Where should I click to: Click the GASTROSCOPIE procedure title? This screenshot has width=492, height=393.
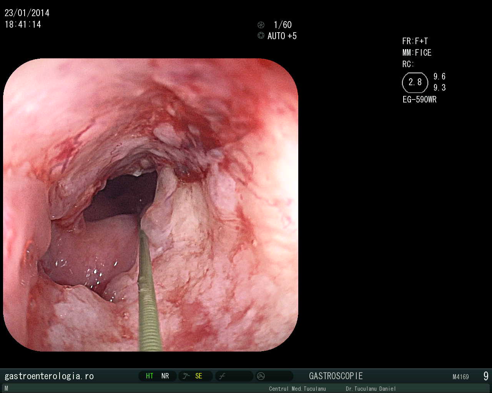coord(336,376)
